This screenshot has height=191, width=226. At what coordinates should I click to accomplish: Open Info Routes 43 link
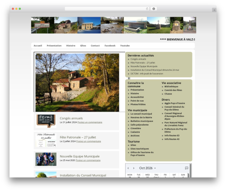tap(172, 139)
